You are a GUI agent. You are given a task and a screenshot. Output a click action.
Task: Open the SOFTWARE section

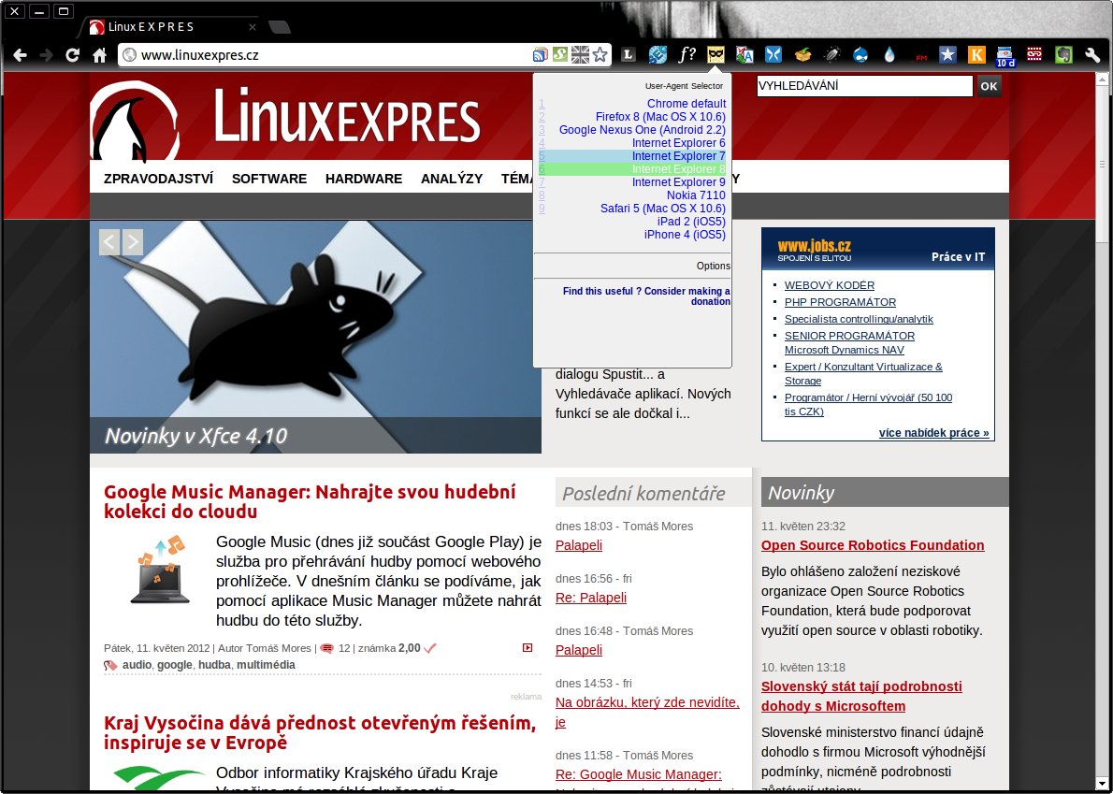tap(269, 179)
